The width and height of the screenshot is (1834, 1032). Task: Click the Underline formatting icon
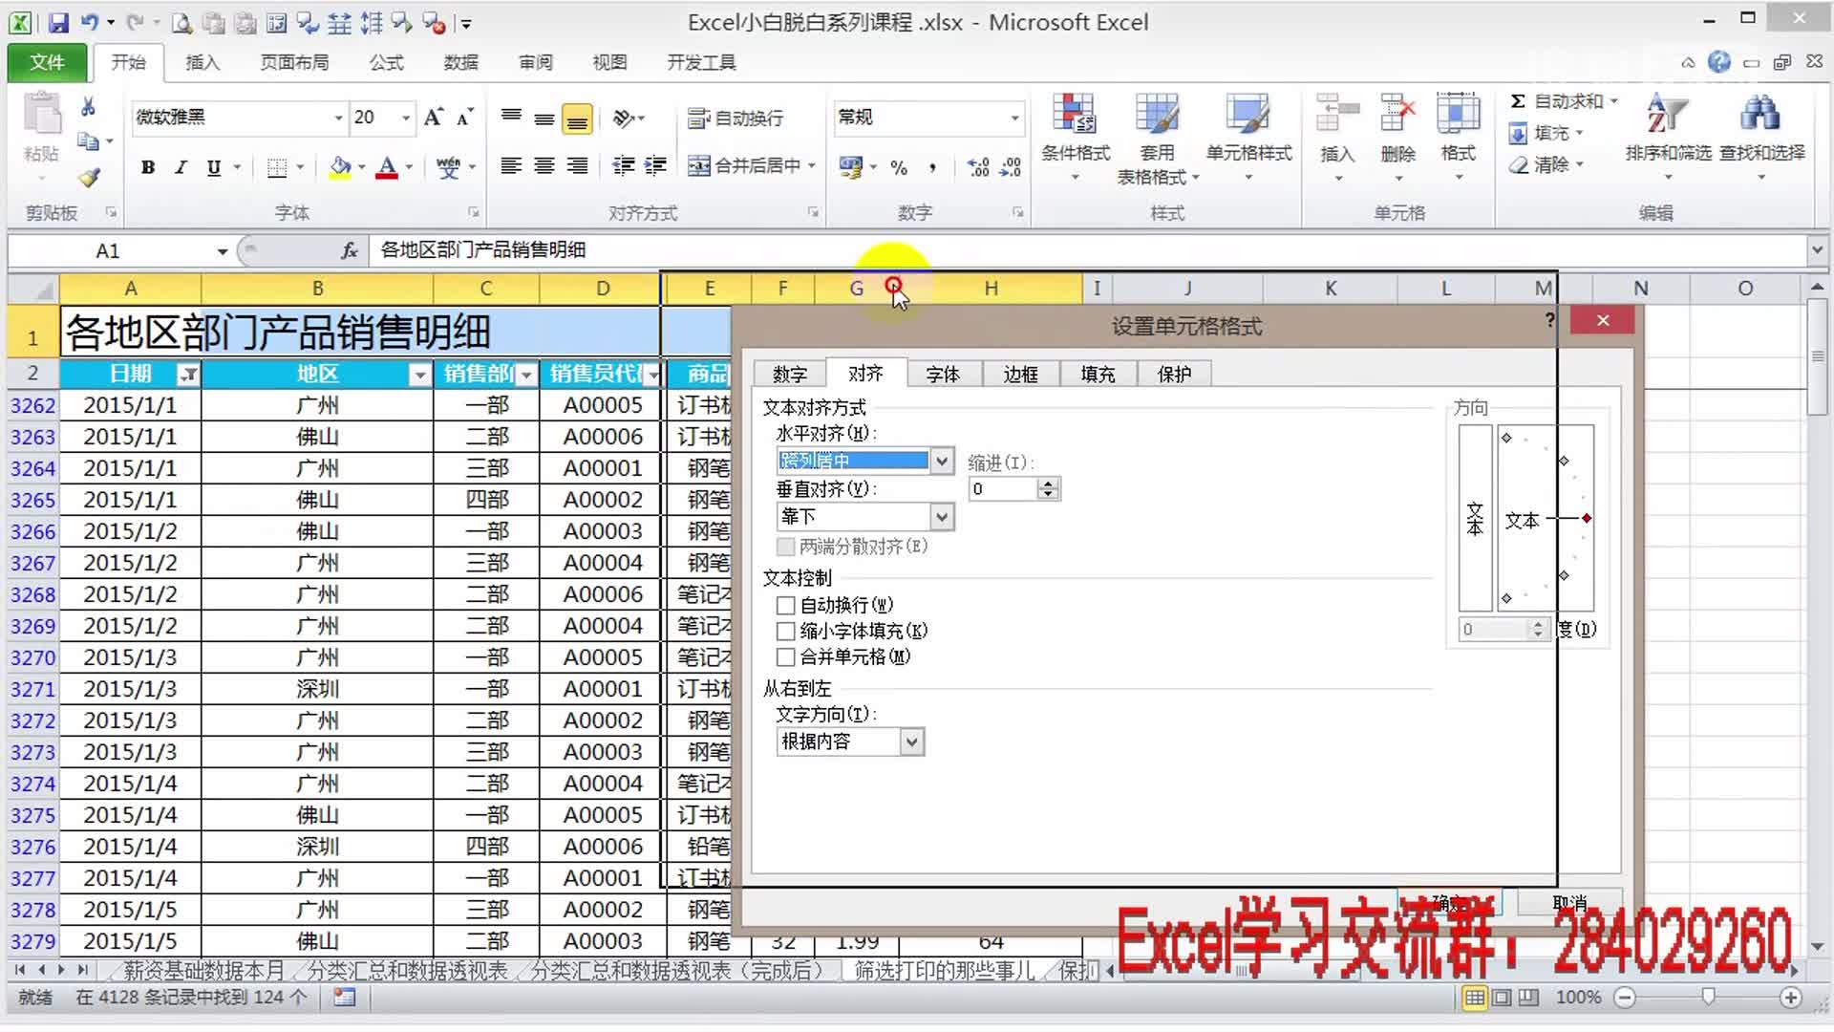(x=214, y=167)
